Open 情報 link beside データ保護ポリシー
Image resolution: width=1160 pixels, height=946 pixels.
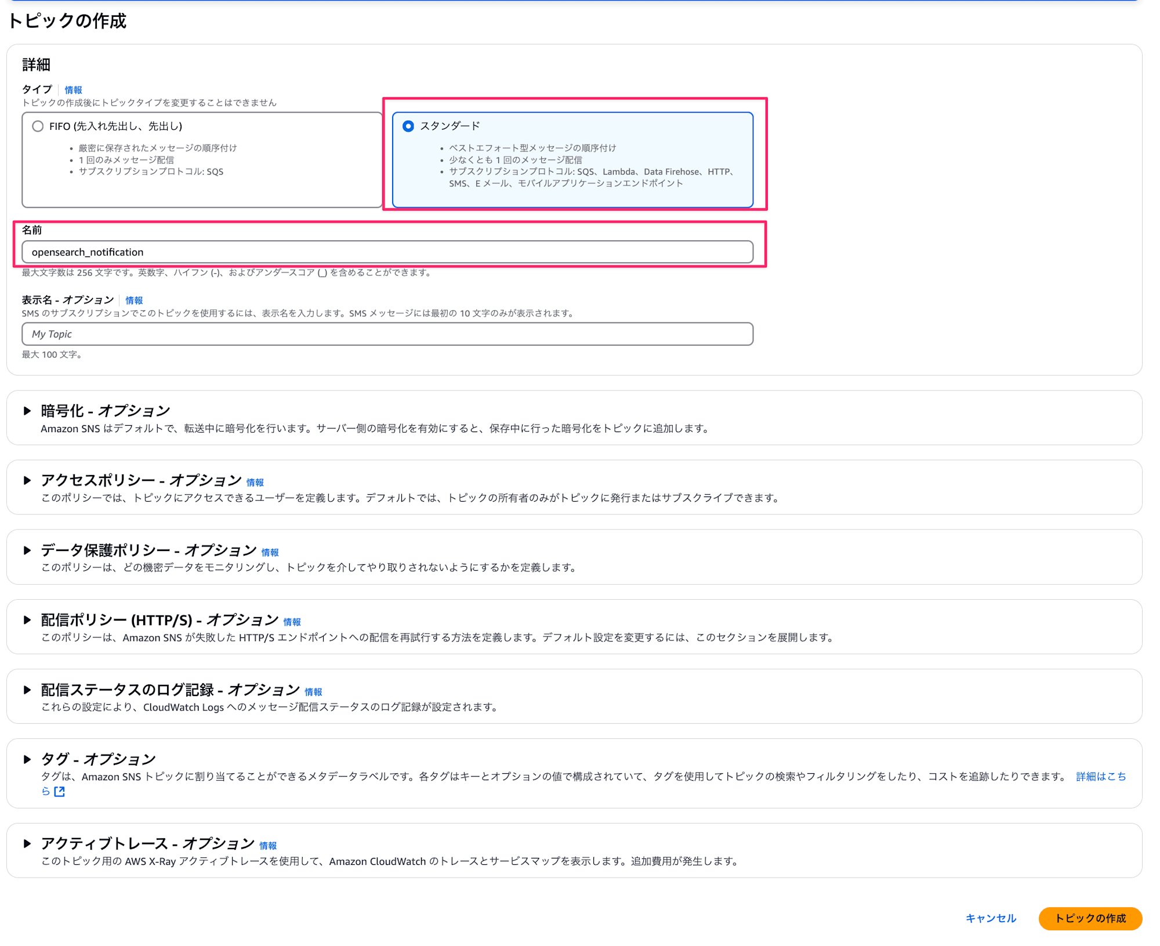point(270,553)
